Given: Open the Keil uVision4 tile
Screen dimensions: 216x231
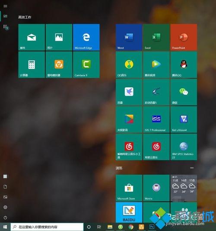Looking at the screenshot, I should tap(184, 119).
